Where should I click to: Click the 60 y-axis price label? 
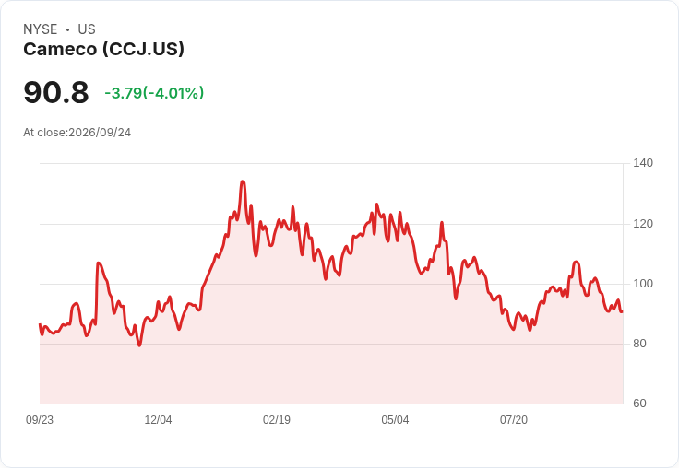(639, 404)
